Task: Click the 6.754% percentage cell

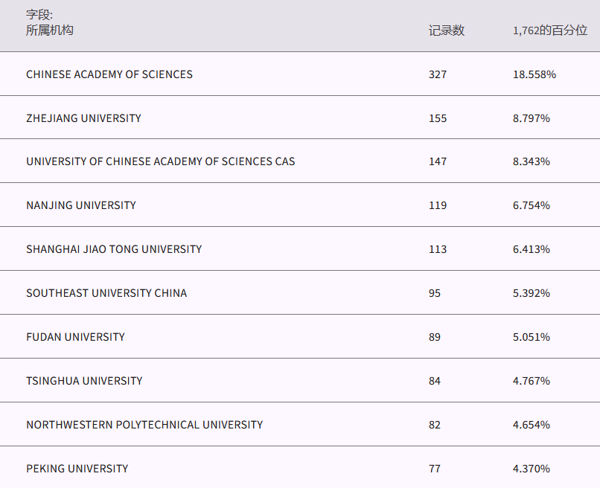Action: click(532, 205)
